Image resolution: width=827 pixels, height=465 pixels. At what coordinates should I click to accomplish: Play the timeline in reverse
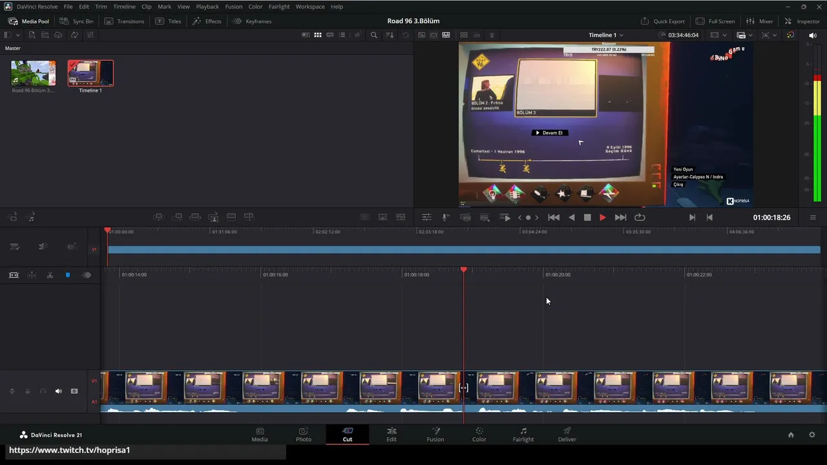(x=571, y=218)
